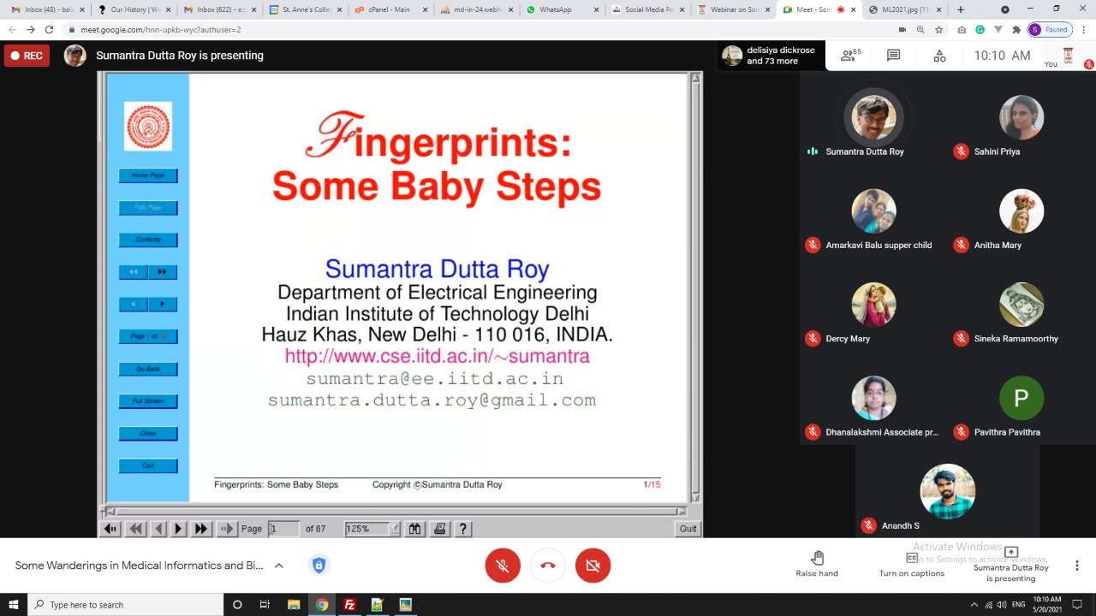Open File Explorer from the taskbar

tap(294, 605)
